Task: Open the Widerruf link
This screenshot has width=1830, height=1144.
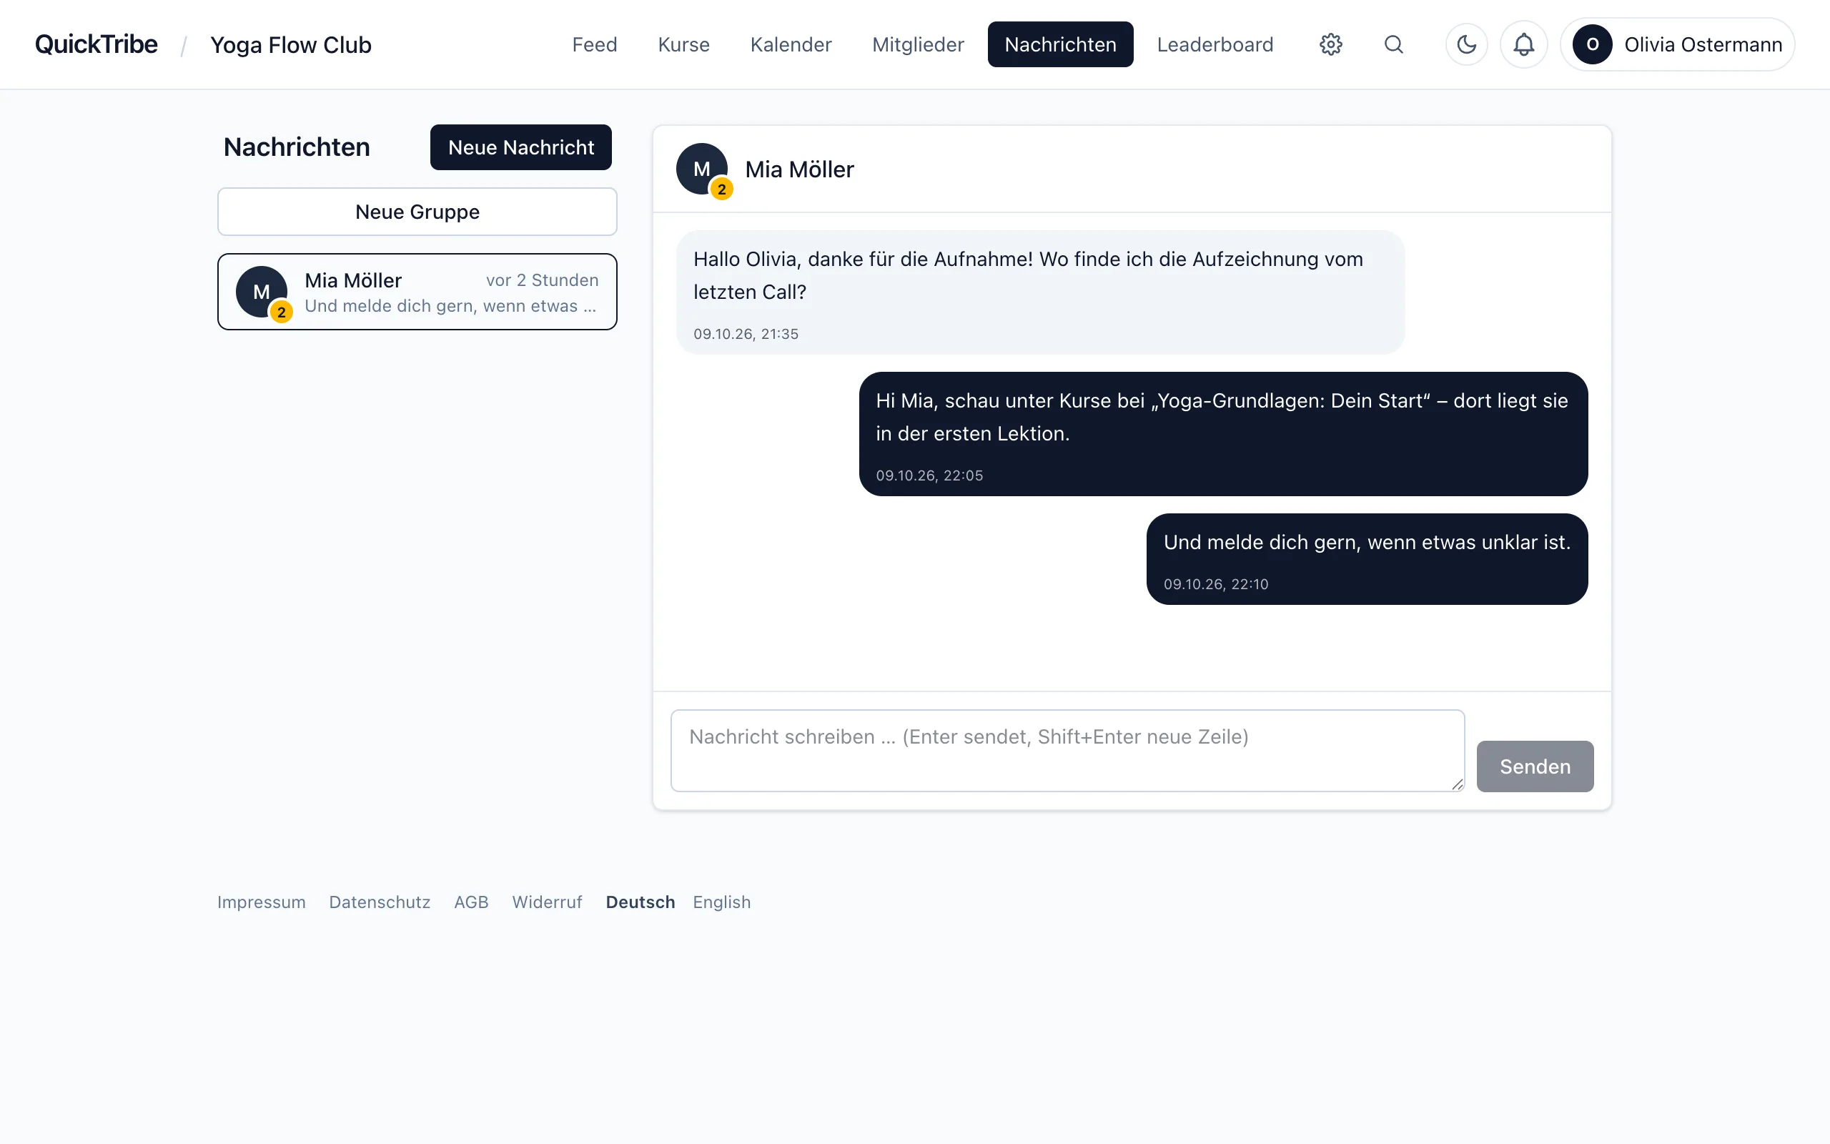Action: coord(547,902)
